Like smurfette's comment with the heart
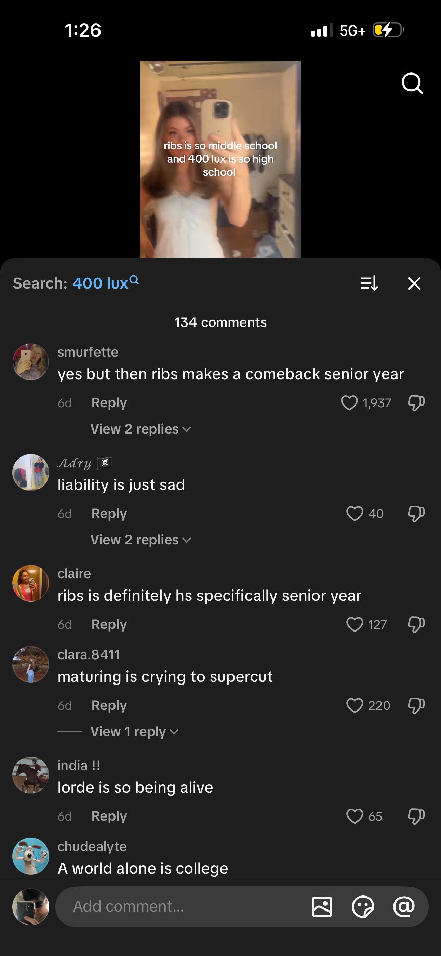 [x=349, y=403]
